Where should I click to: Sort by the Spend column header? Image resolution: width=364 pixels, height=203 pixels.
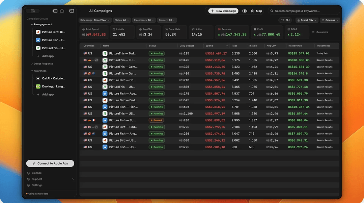coord(217,46)
